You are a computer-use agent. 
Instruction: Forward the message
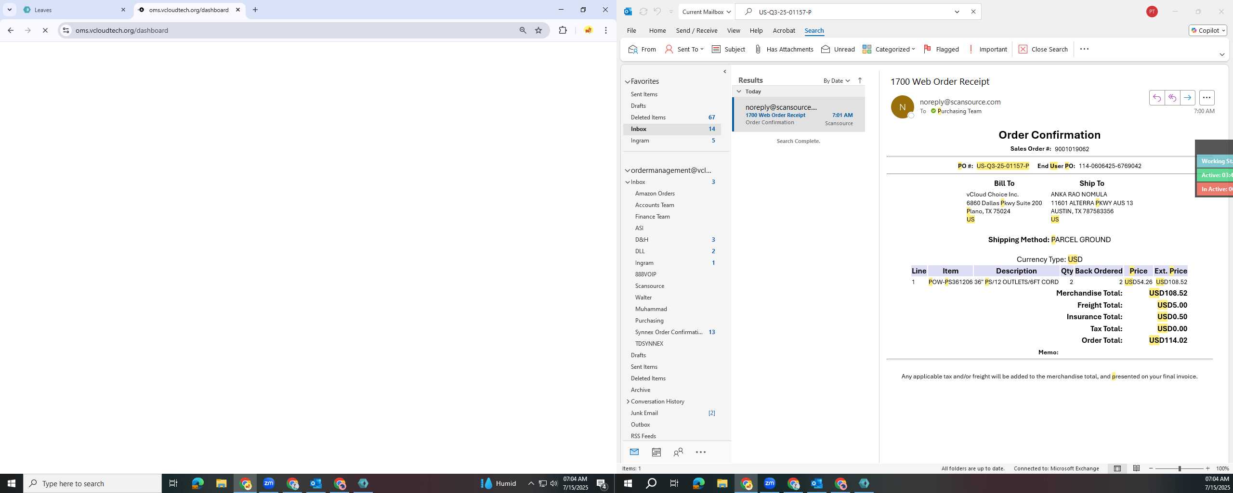click(1187, 98)
